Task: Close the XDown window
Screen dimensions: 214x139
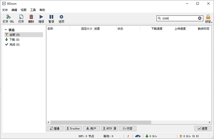Action: click(x=208, y=4)
